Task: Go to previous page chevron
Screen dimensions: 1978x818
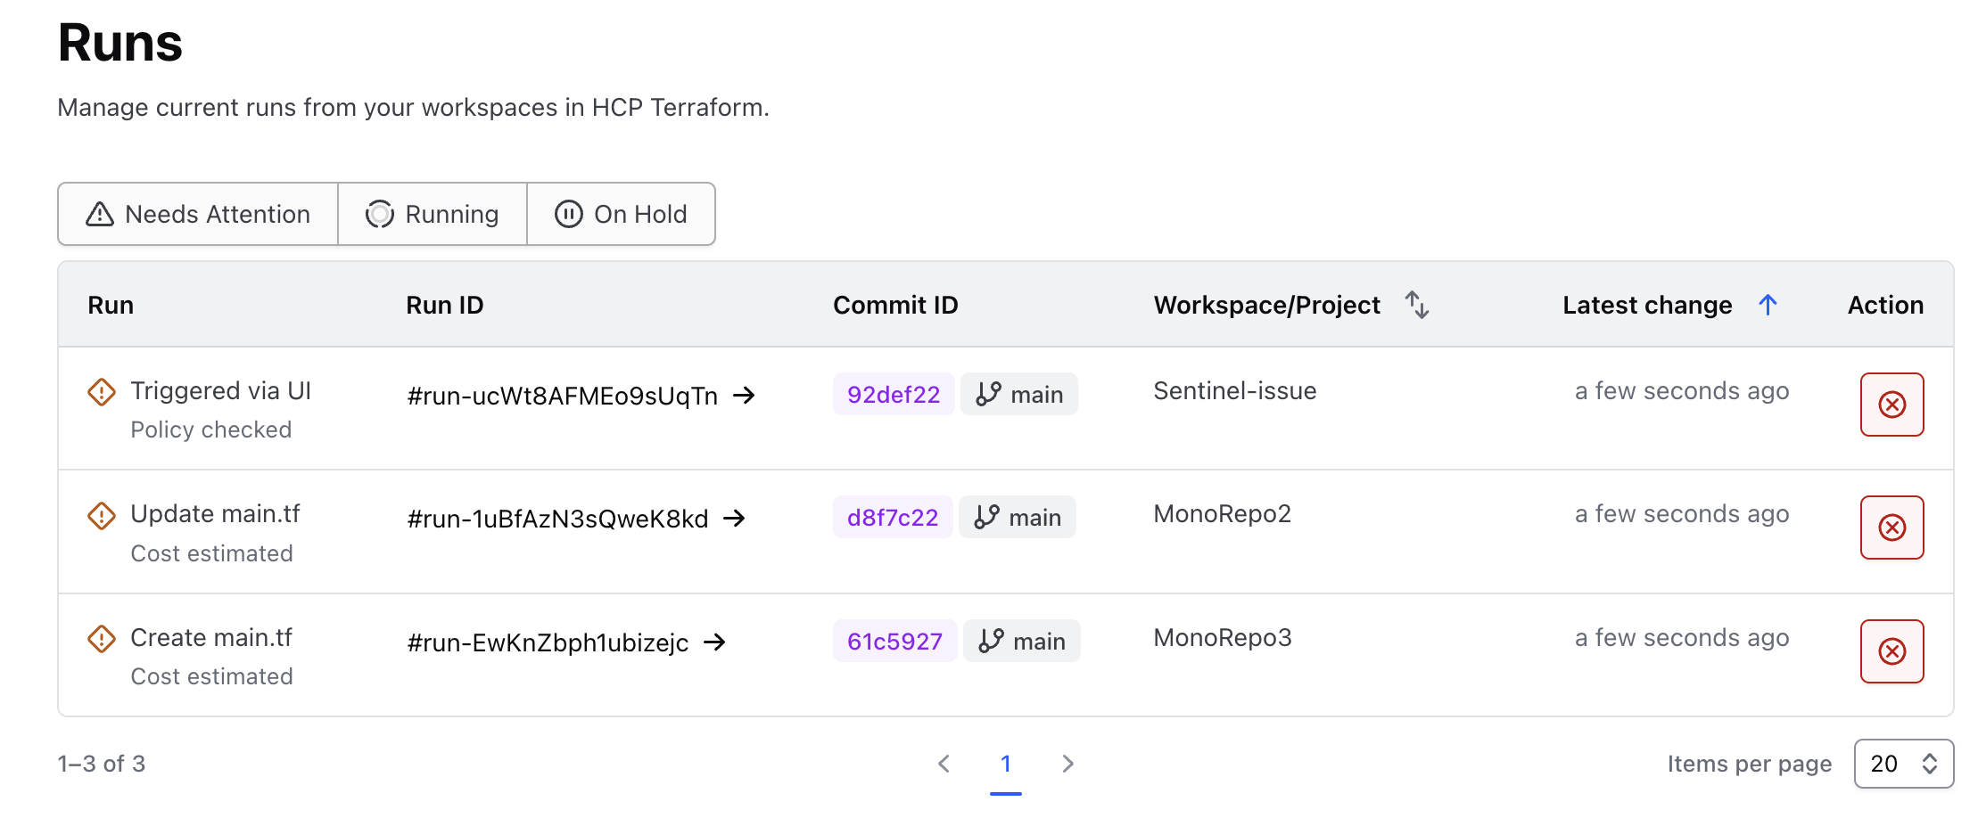Action: (944, 764)
